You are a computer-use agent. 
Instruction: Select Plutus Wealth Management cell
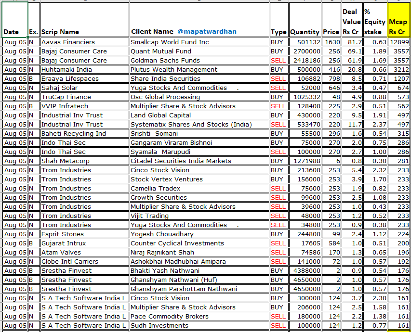[x=199, y=70]
